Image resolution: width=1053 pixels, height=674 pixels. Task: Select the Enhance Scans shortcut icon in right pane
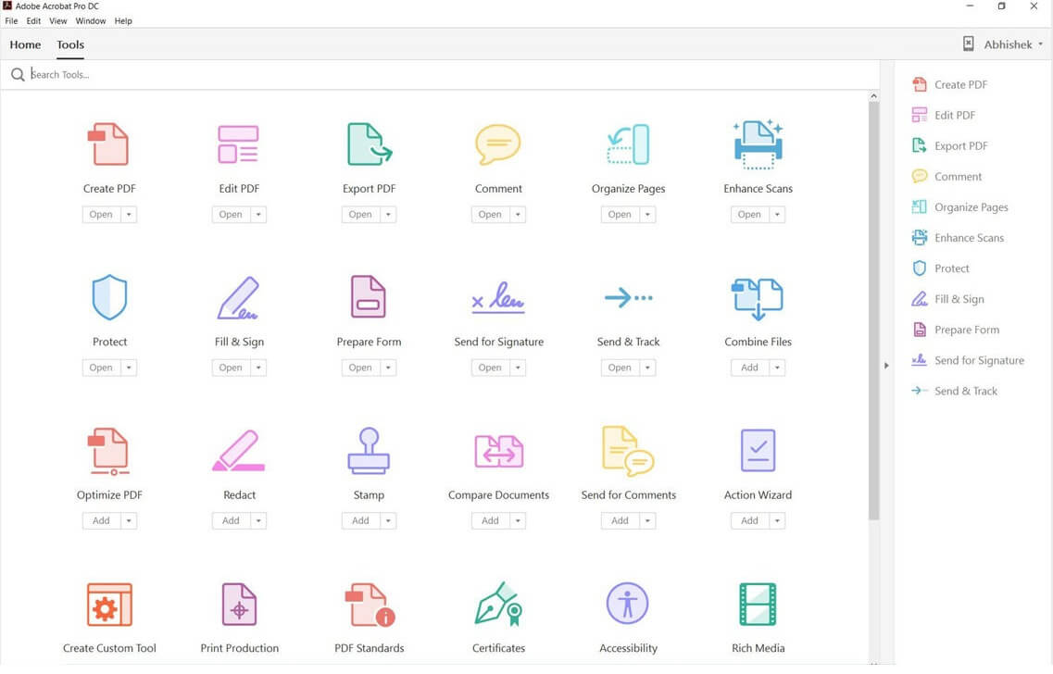click(x=920, y=238)
